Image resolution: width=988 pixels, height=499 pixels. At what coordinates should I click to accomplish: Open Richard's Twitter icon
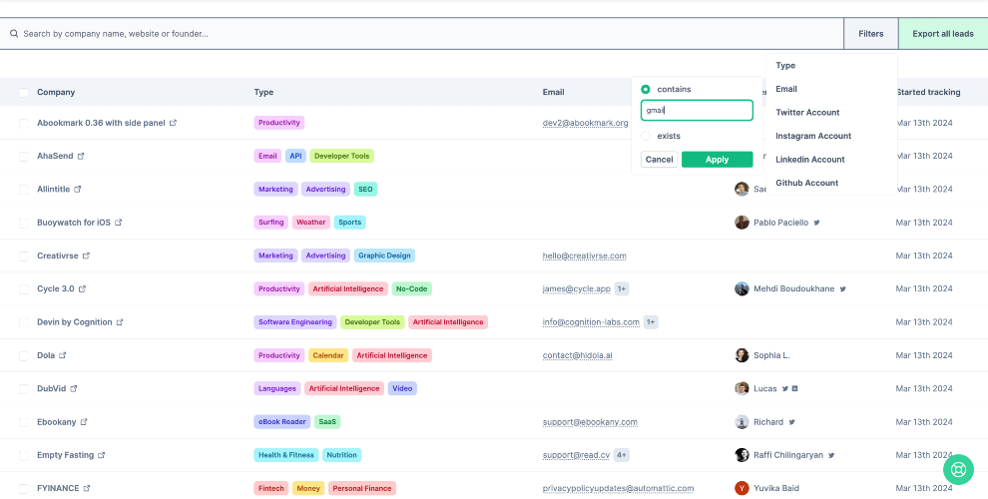coord(792,422)
